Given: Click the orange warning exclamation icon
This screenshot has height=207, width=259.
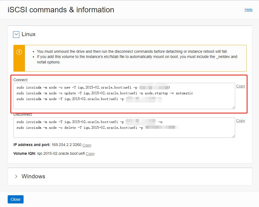Looking at the screenshot, I should tap(19, 52).
